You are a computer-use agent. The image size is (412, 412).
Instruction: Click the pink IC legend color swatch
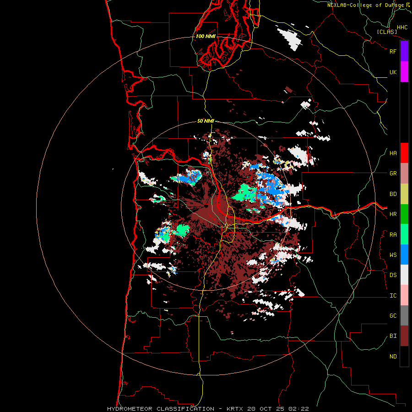click(404, 295)
